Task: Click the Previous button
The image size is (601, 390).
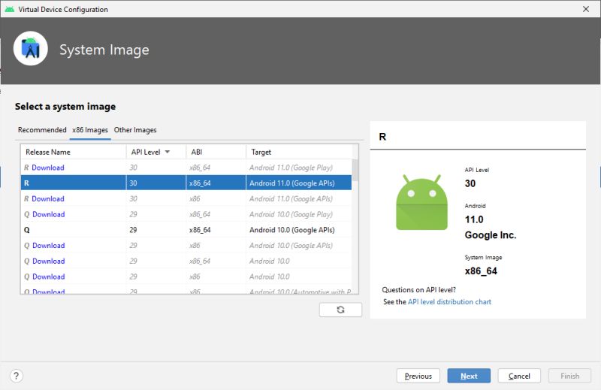Action: (418, 376)
